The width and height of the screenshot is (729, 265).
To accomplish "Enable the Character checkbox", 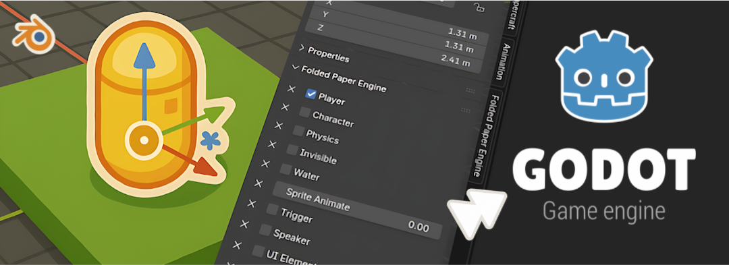I will 305,112.
